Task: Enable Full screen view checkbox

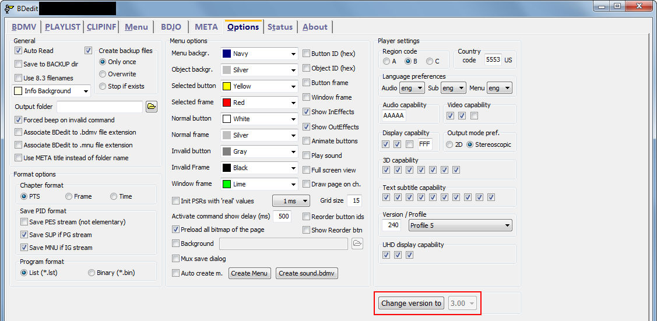Action: click(x=306, y=170)
